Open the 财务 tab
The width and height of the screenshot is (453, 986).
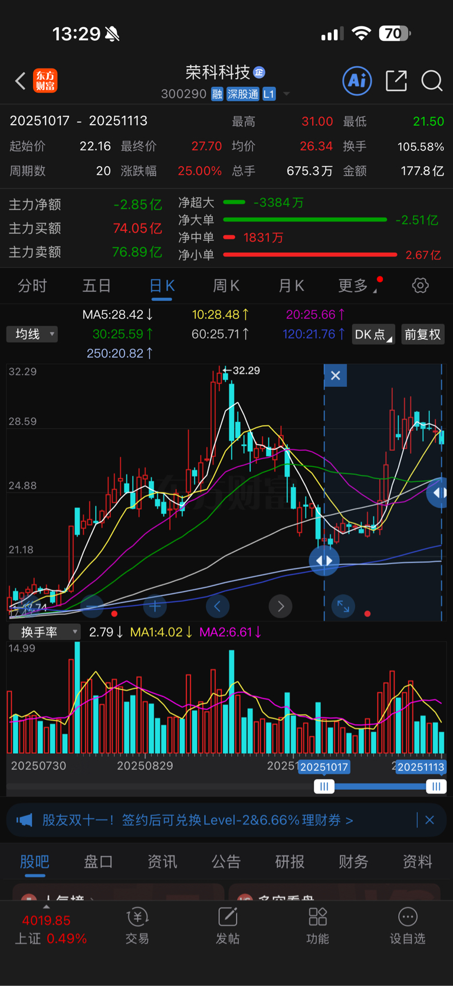click(353, 862)
